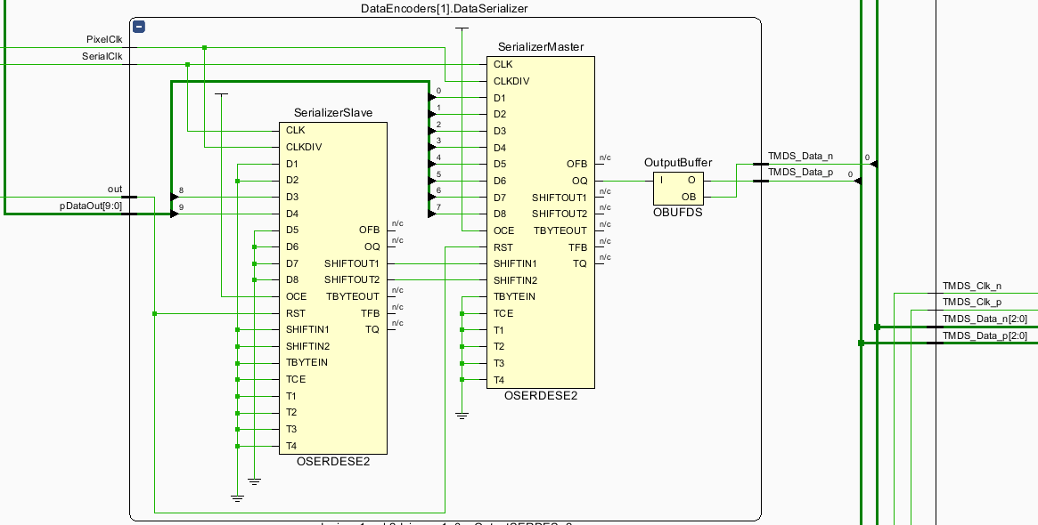
Task: Click SHIFTIN2 pin of SerializerMaster
Action: coord(515,279)
